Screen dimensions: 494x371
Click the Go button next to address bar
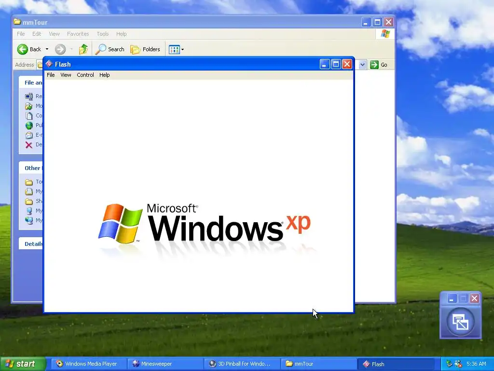point(379,65)
